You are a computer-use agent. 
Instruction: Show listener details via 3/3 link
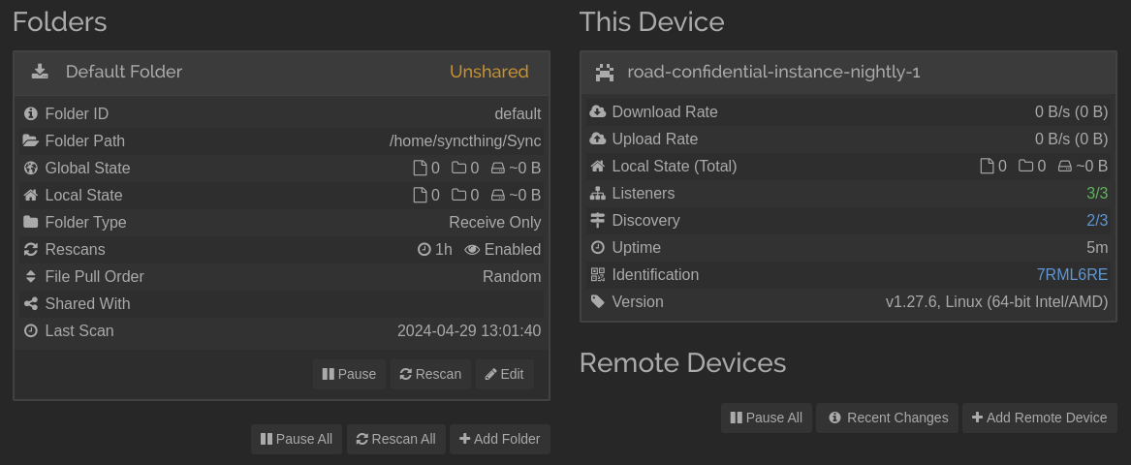[x=1097, y=193]
